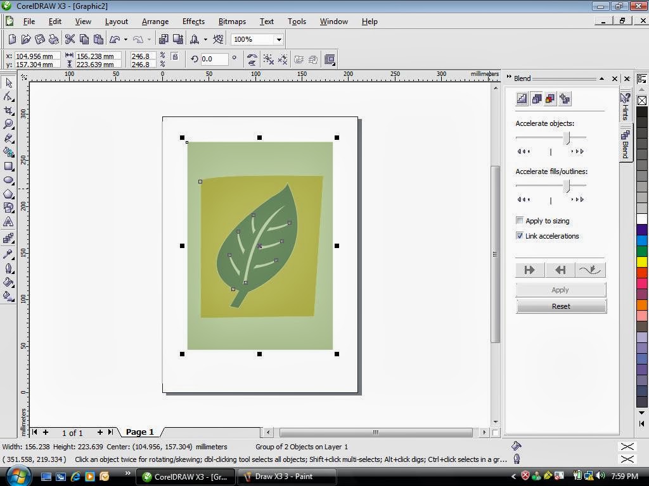Select the Crop tool in toolbox
Screen dimensions: 649x486
click(8, 110)
